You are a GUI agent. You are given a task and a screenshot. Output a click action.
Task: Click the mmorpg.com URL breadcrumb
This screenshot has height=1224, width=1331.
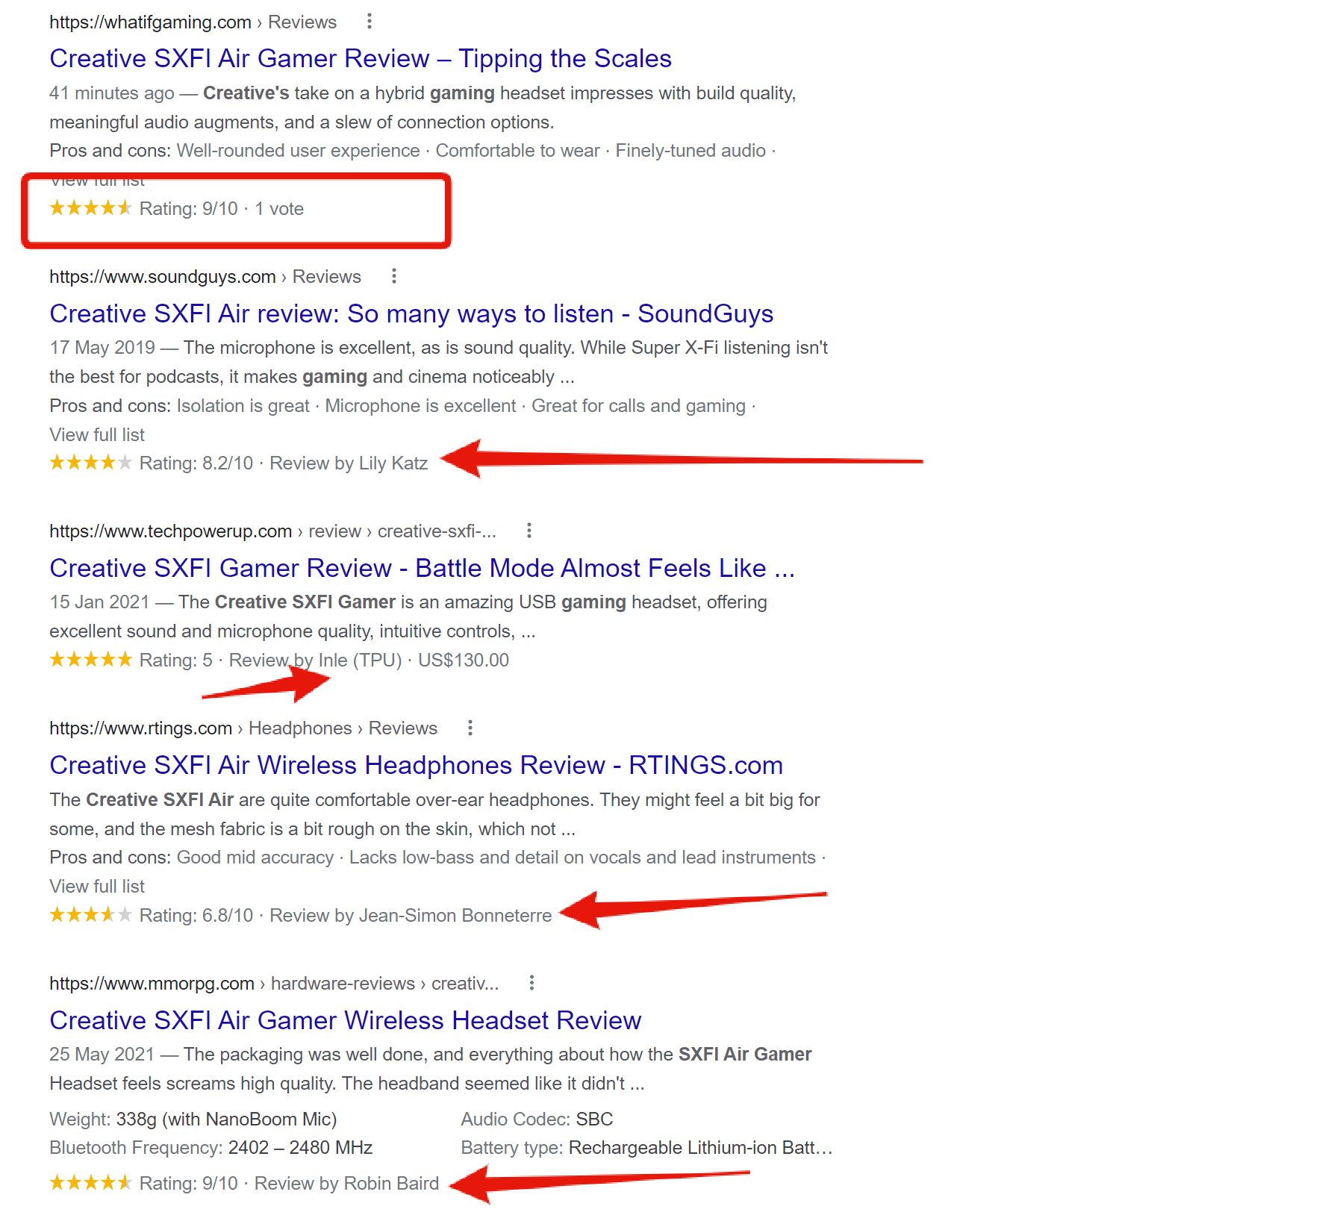(274, 984)
